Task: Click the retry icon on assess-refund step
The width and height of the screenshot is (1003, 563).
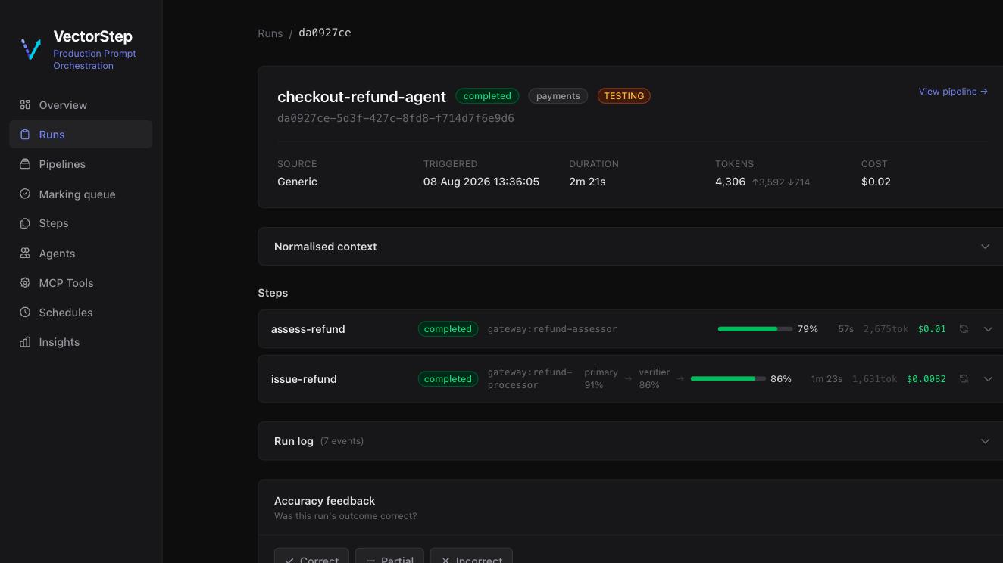Action: 964,329
